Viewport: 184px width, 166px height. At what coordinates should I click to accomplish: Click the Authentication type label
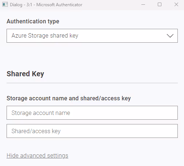tap(33, 22)
